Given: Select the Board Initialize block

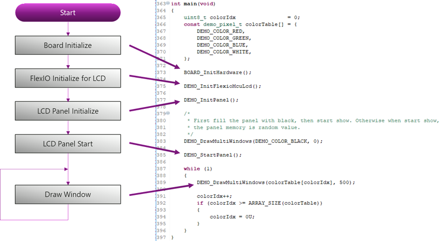Looking at the screenshot, I should point(68,45).
